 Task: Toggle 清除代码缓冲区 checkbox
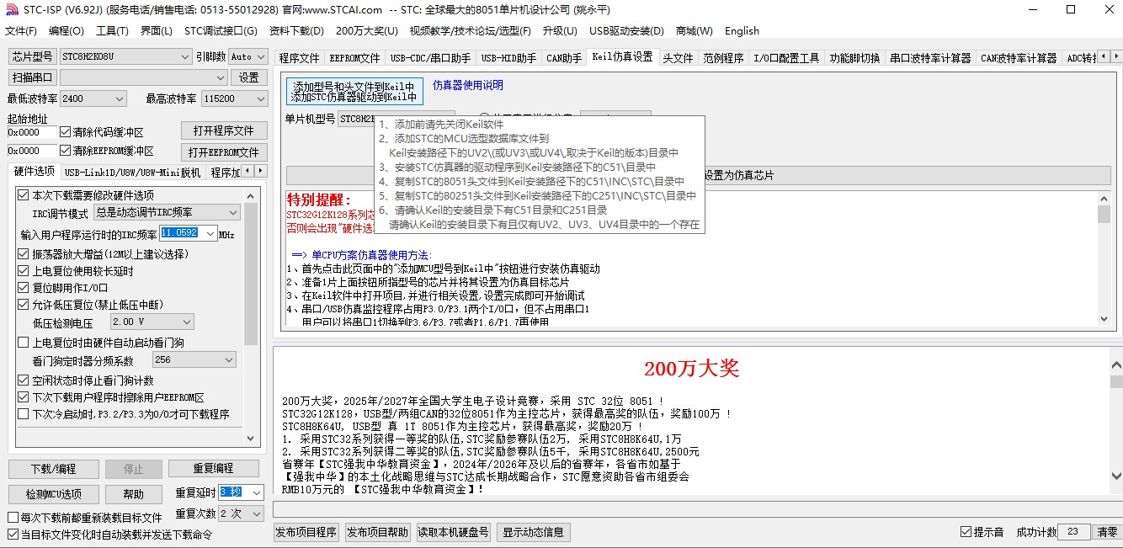coord(66,132)
